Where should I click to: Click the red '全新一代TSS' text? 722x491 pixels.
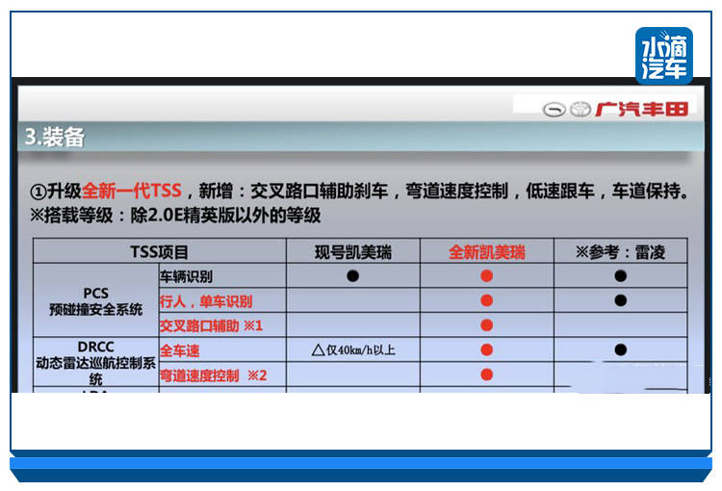pyautogui.click(x=132, y=191)
